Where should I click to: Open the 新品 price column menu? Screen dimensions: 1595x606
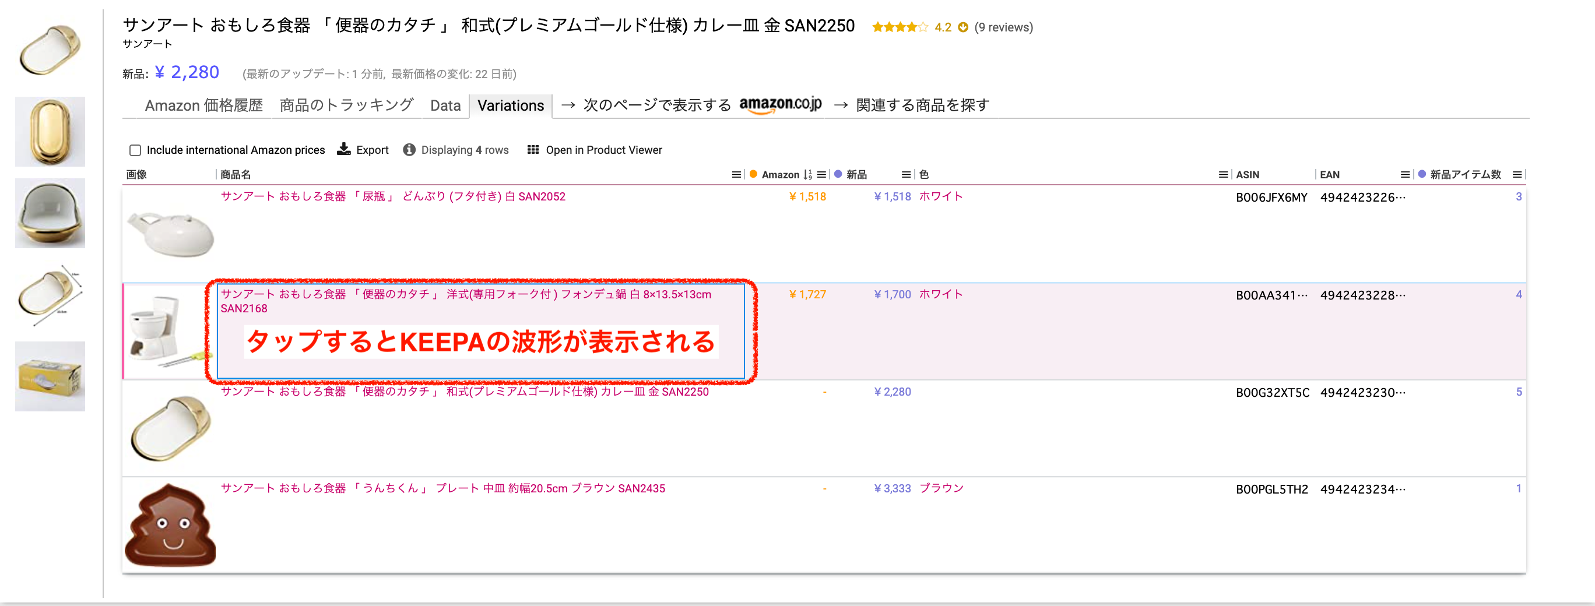coord(906,175)
